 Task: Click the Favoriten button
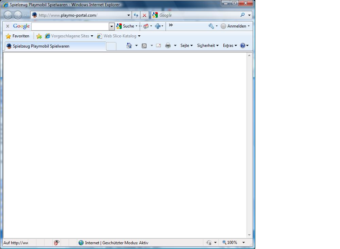18,36
